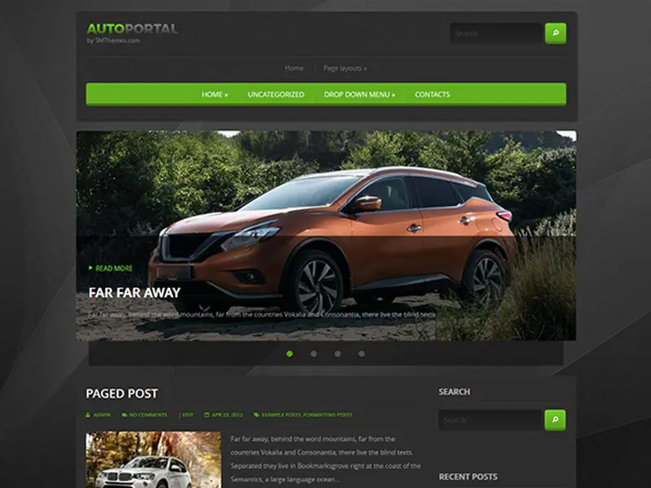Click the by SMThemes.com tagline
Viewport: 651px width, 488px height.
(113, 40)
